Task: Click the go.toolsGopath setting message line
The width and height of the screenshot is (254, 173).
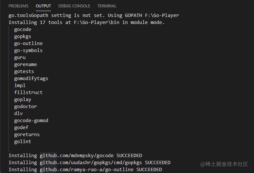Action: (x=94, y=15)
